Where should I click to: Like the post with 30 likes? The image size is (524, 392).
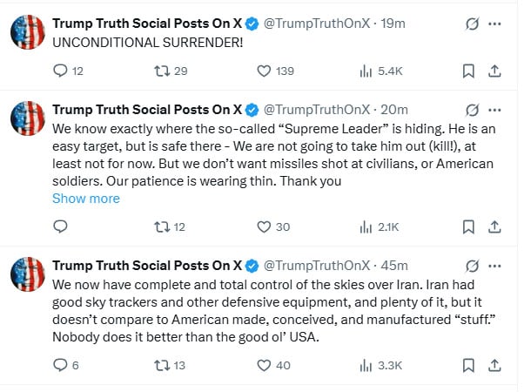tap(264, 226)
